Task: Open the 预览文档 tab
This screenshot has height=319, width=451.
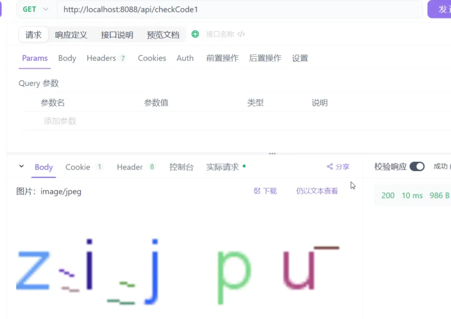Action: pos(163,35)
